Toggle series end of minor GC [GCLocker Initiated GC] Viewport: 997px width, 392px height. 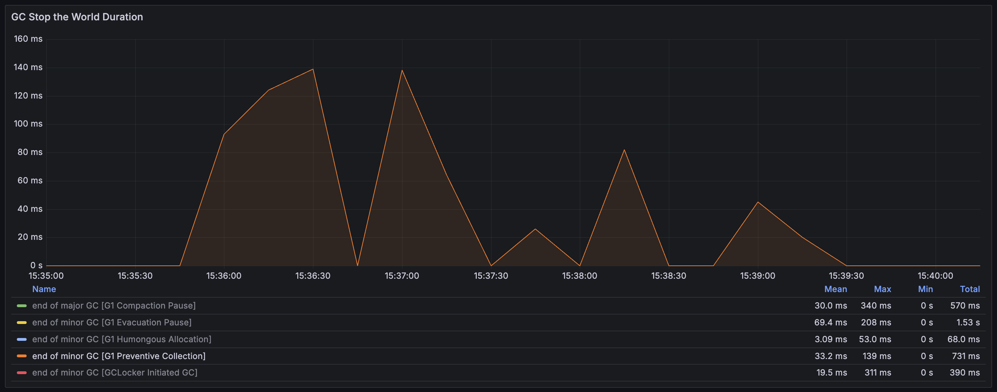115,373
